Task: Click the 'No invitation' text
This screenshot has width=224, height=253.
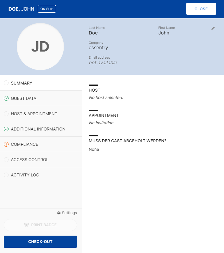Action: coord(101,123)
